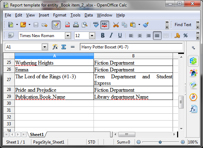Click the 100% zoom level
203x148 pixels.
pos(193,142)
